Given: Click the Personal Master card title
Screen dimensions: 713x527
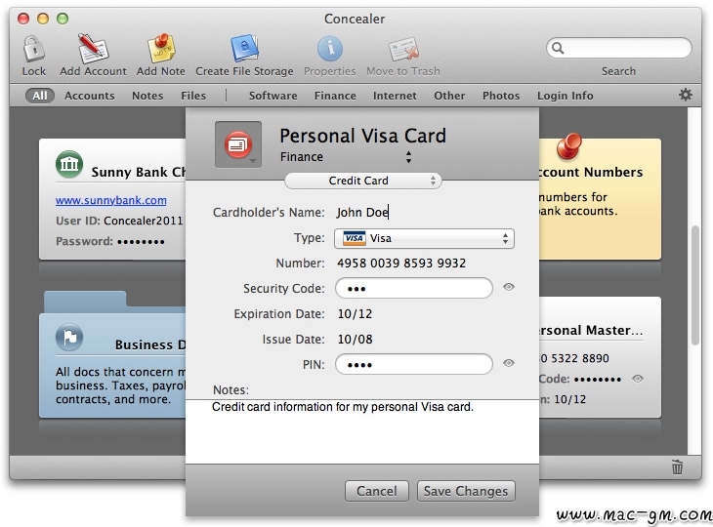Looking at the screenshot, I should tap(591, 330).
